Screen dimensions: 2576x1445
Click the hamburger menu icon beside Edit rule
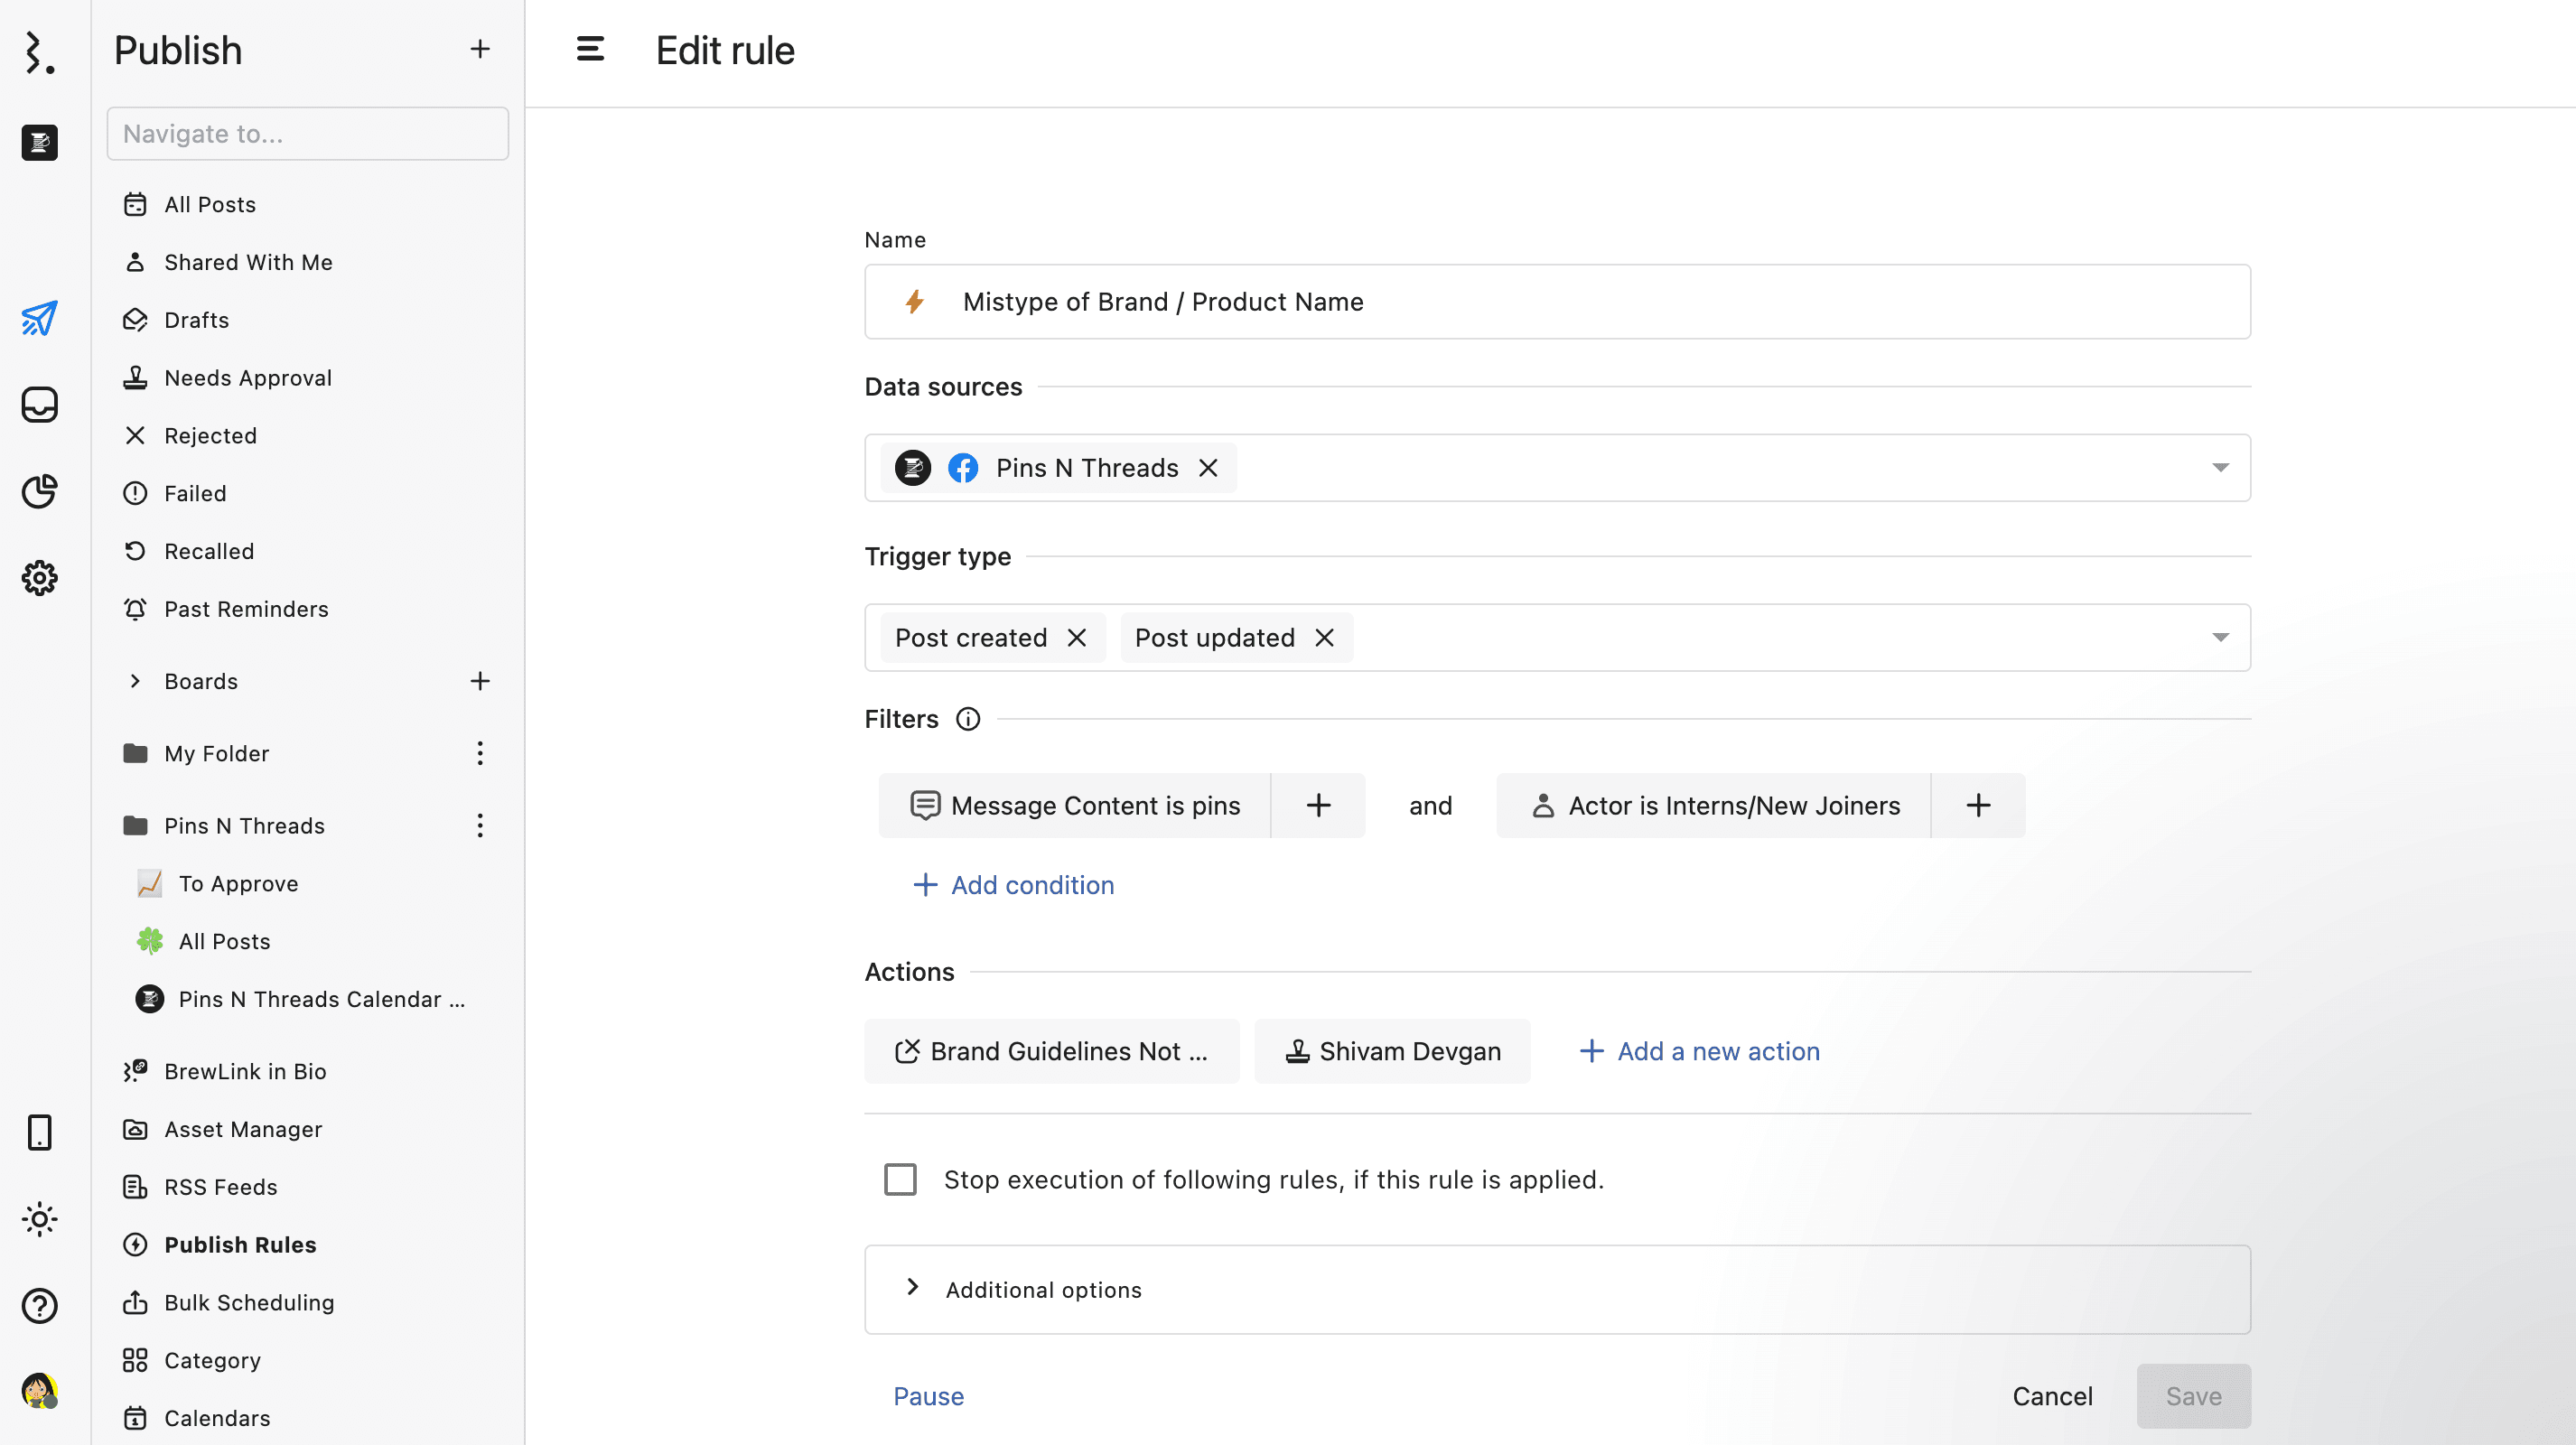(590, 49)
